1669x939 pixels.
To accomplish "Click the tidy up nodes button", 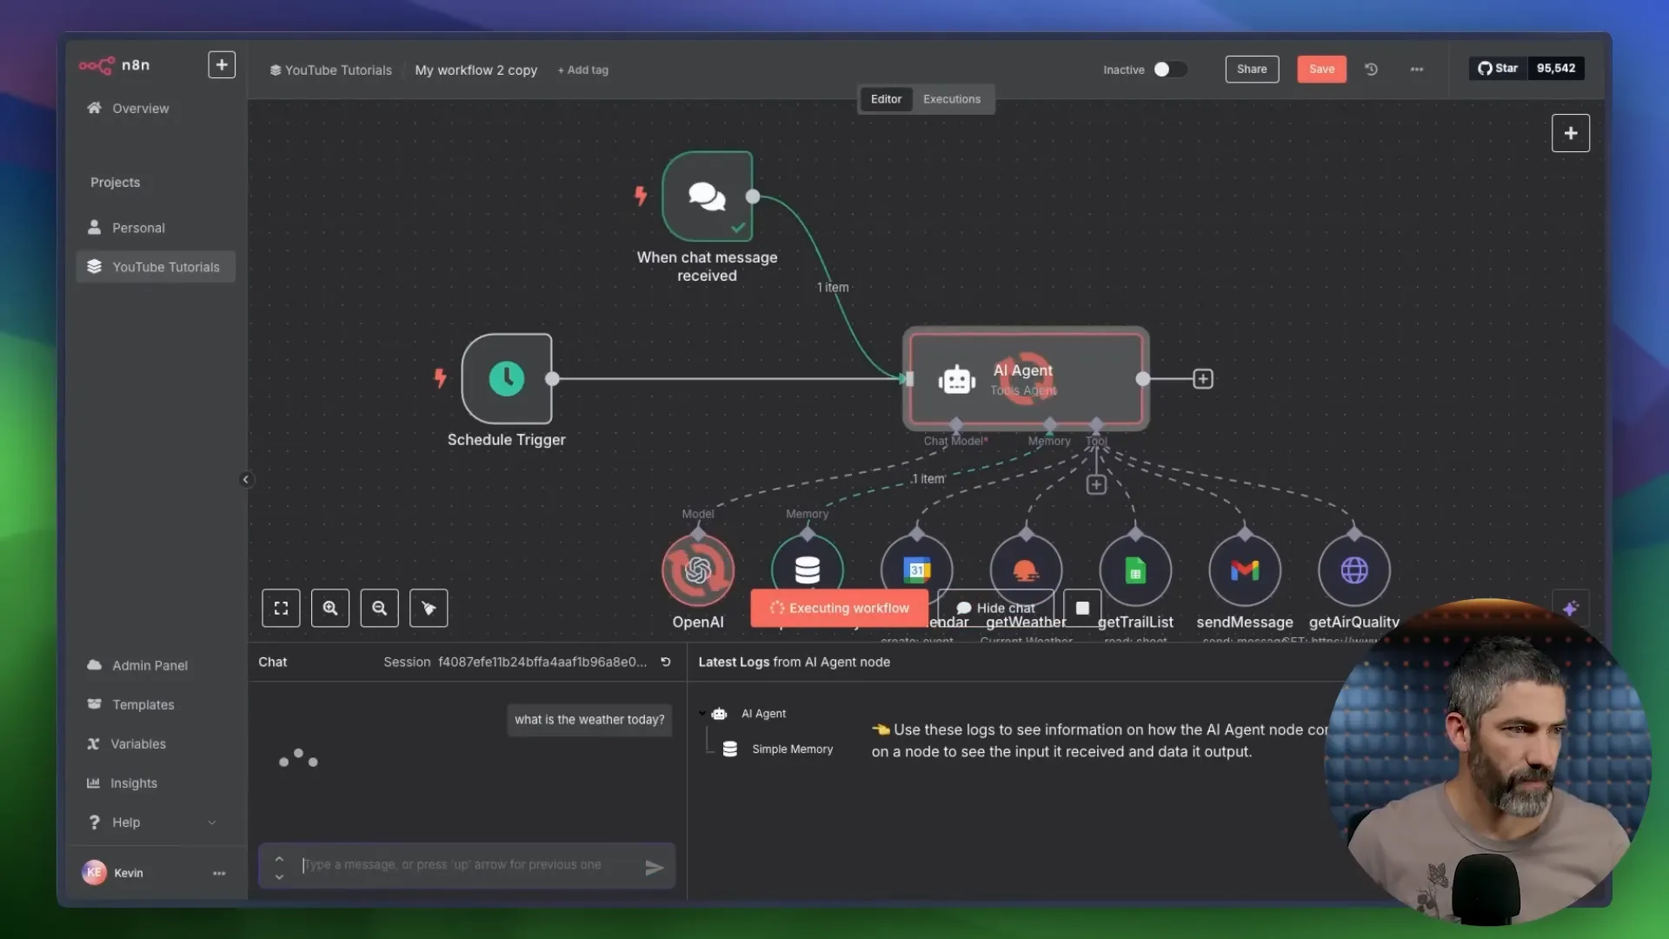I will point(429,608).
